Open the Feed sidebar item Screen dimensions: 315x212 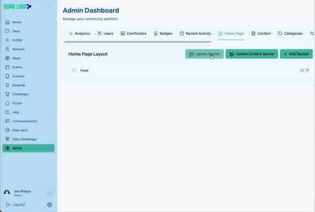(28, 31)
